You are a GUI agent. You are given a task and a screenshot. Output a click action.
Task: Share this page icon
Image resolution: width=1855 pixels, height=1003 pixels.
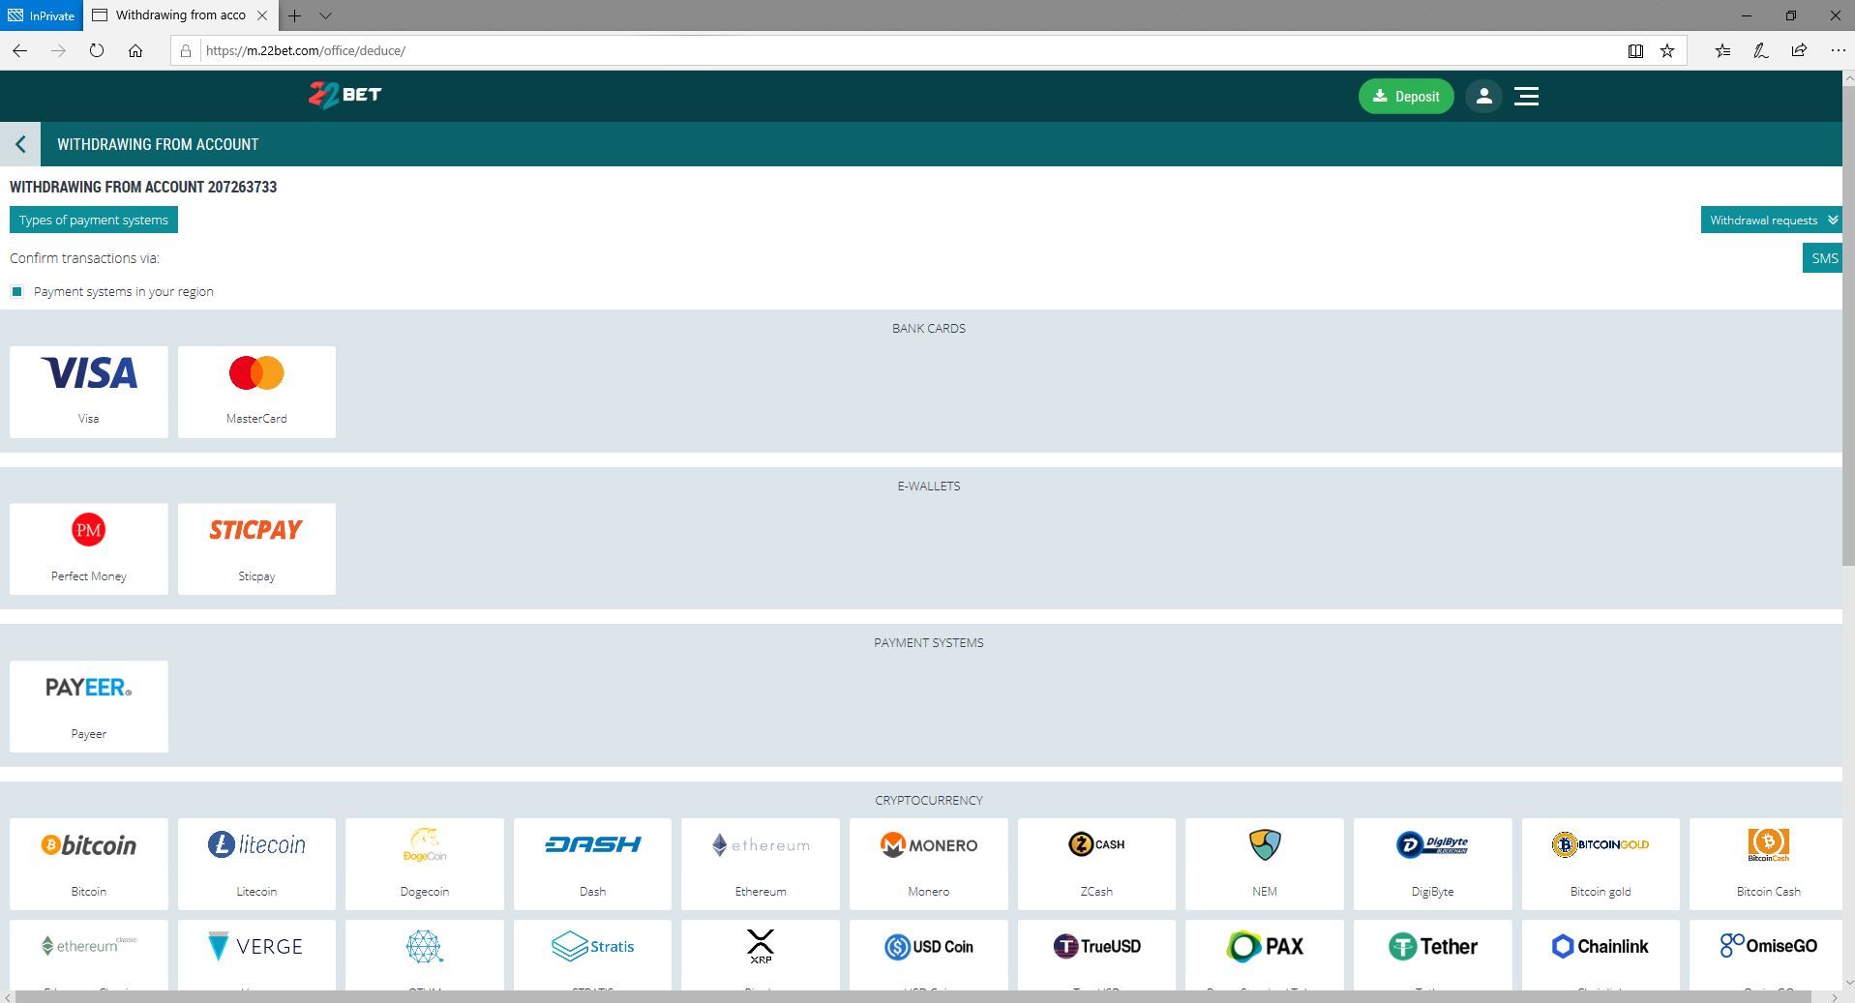pyautogui.click(x=1799, y=50)
